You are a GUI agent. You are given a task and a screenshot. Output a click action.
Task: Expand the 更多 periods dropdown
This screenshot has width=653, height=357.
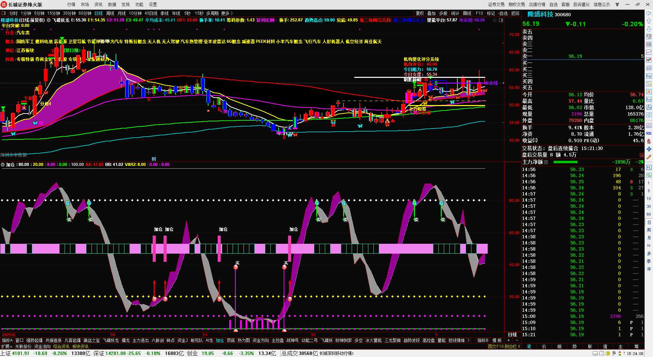point(227,13)
